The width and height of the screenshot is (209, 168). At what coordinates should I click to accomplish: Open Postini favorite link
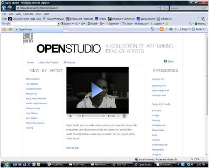101,19
